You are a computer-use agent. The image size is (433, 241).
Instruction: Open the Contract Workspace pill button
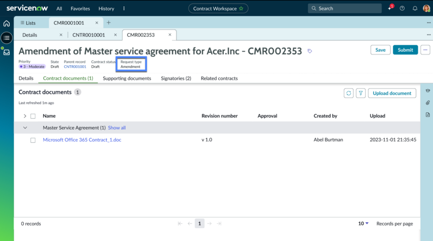pos(218,9)
